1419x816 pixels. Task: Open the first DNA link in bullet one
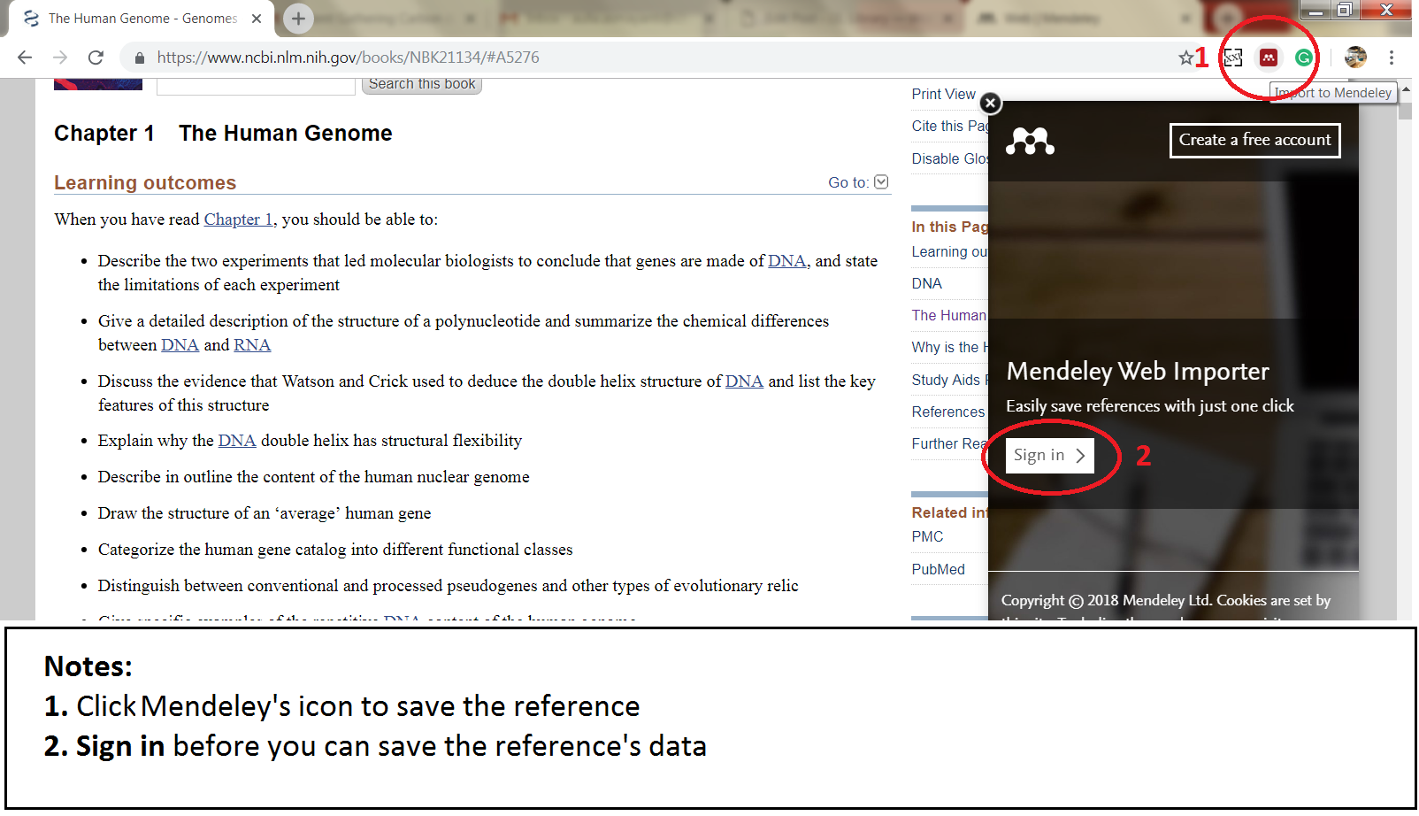[x=786, y=261]
